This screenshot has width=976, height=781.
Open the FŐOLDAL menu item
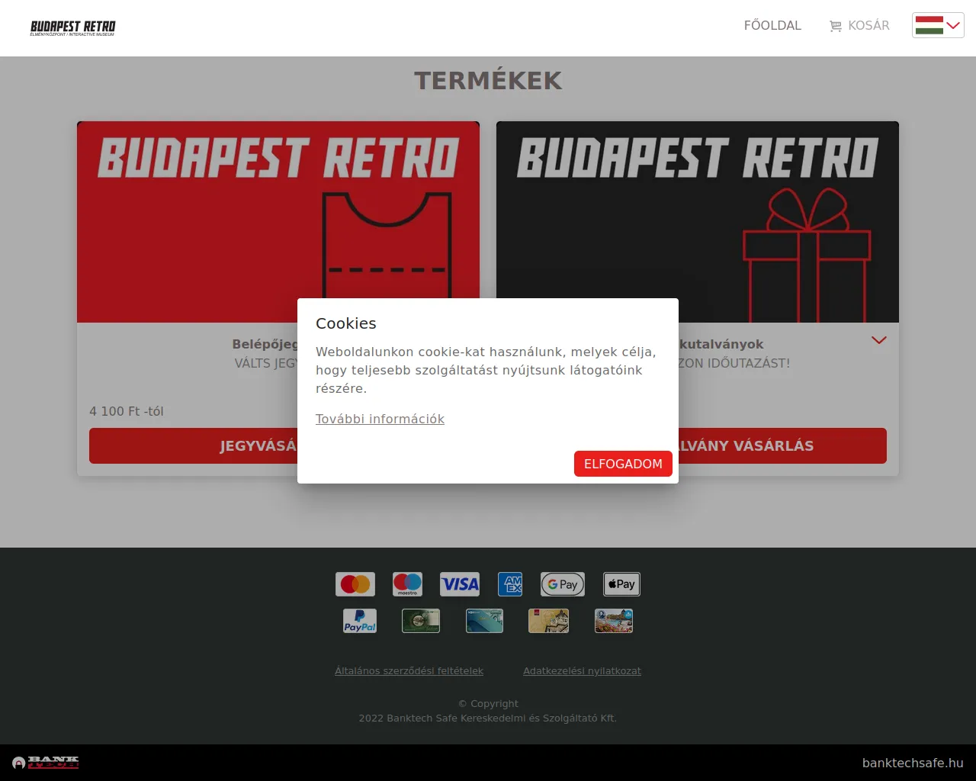[772, 25]
